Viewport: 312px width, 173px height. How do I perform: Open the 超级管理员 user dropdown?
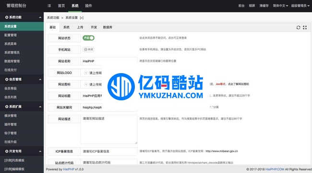(x=300, y=6)
